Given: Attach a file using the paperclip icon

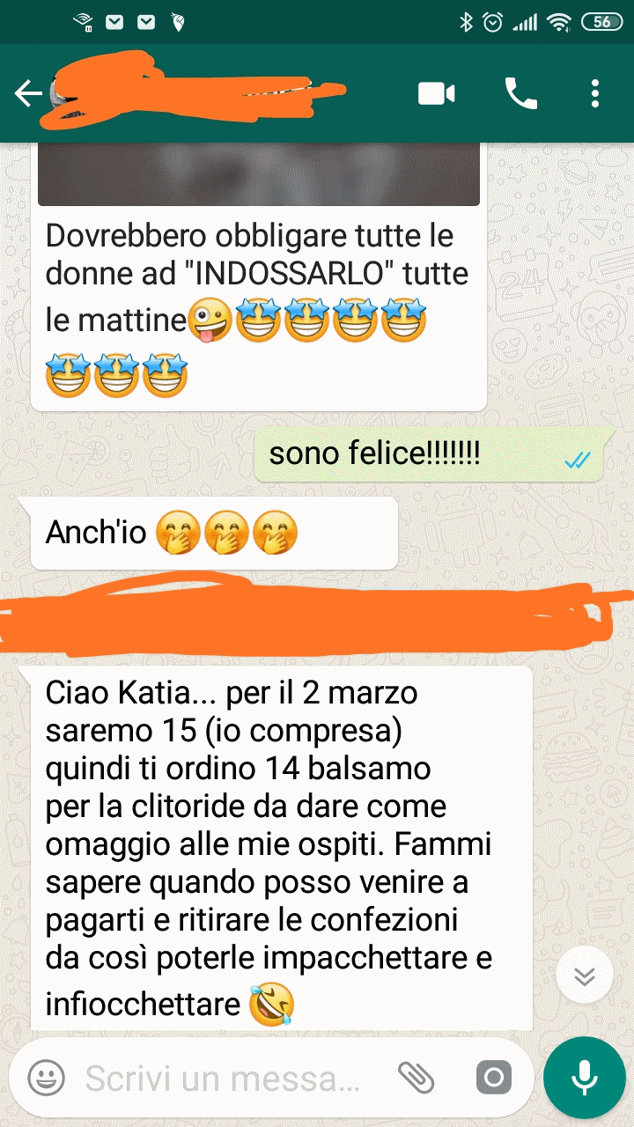Looking at the screenshot, I should tap(416, 1077).
